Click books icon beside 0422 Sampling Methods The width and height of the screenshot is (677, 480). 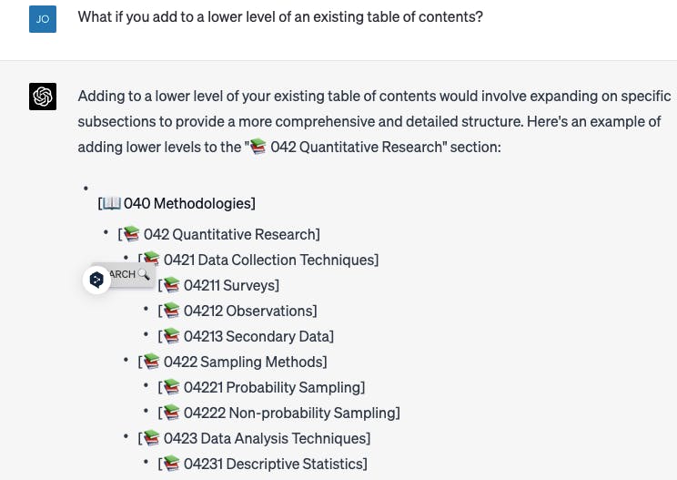click(151, 362)
